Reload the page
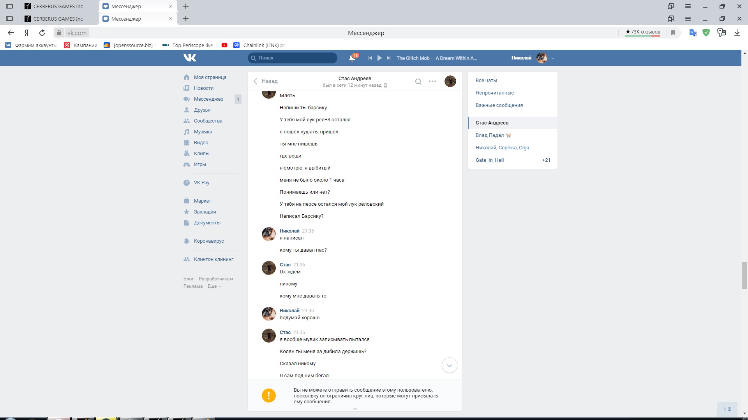 point(42,33)
